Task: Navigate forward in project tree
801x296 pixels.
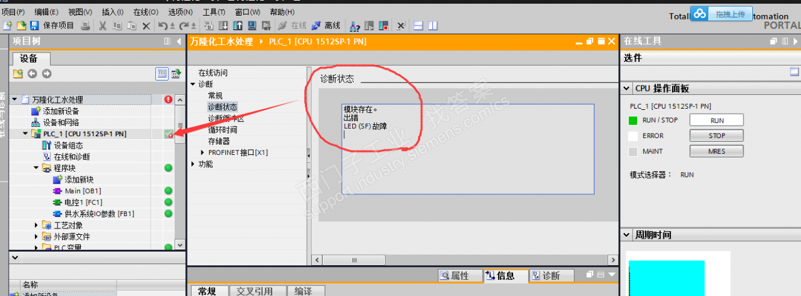Action: pos(46,74)
